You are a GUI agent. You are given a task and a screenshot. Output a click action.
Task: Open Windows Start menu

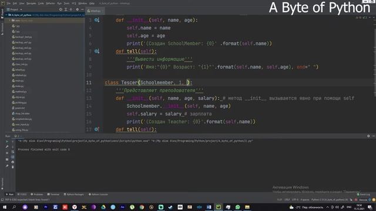(x=4, y=207)
